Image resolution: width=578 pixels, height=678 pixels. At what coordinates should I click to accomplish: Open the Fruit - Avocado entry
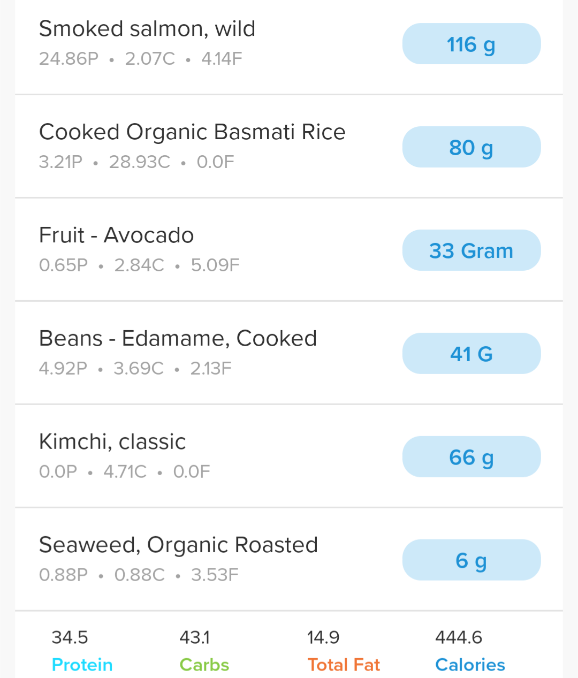tap(116, 235)
